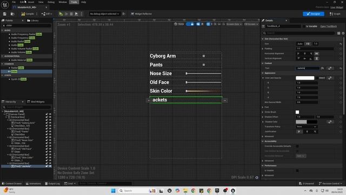The image size is (346, 195).
Task: Toggle the Inherit color checkbox
Action: (317, 78)
